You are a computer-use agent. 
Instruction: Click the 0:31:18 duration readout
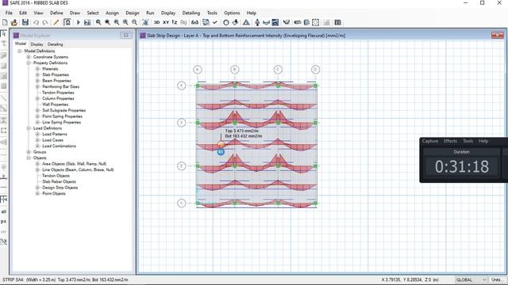click(x=462, y=167)
